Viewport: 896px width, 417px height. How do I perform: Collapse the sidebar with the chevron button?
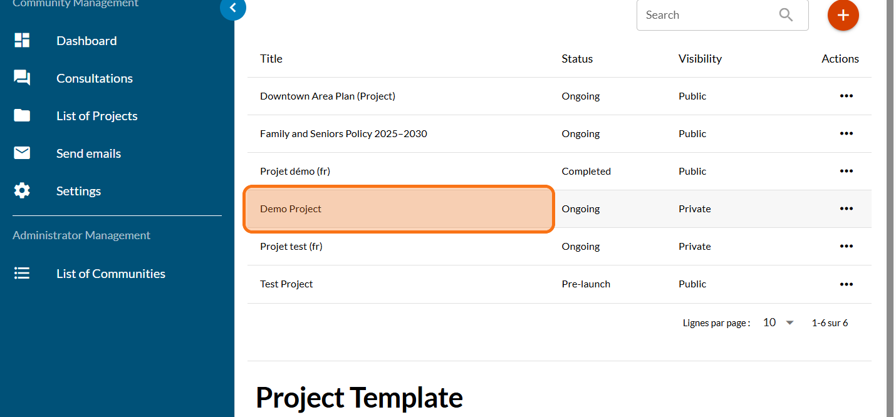click(233, 8)
